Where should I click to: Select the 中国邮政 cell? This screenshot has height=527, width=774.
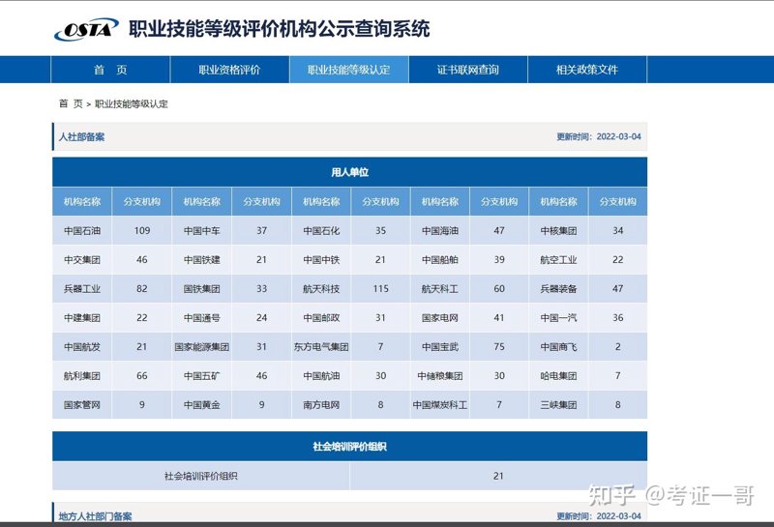tap(321, 318)
